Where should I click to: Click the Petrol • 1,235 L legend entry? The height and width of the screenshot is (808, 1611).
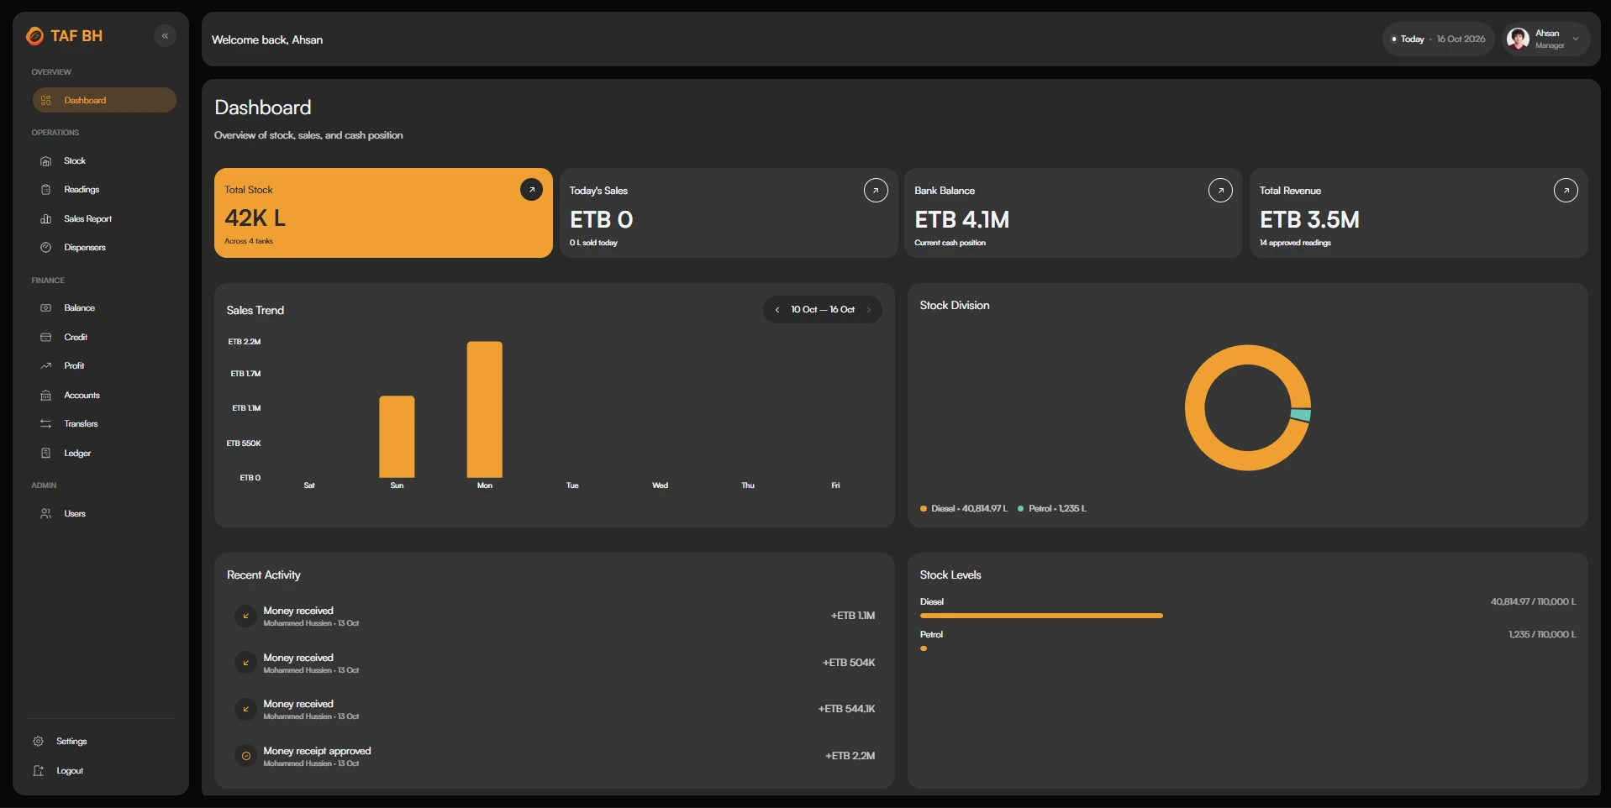[1052, 509]
